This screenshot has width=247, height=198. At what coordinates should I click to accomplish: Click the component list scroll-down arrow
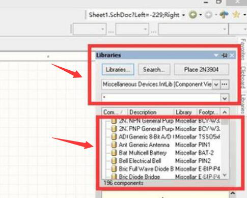coord(225,175)
